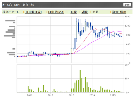Switch to the 日足 daily chart
Image resolution: width=134 pixels, height=101 pixels.
click(x=74, y=12)
